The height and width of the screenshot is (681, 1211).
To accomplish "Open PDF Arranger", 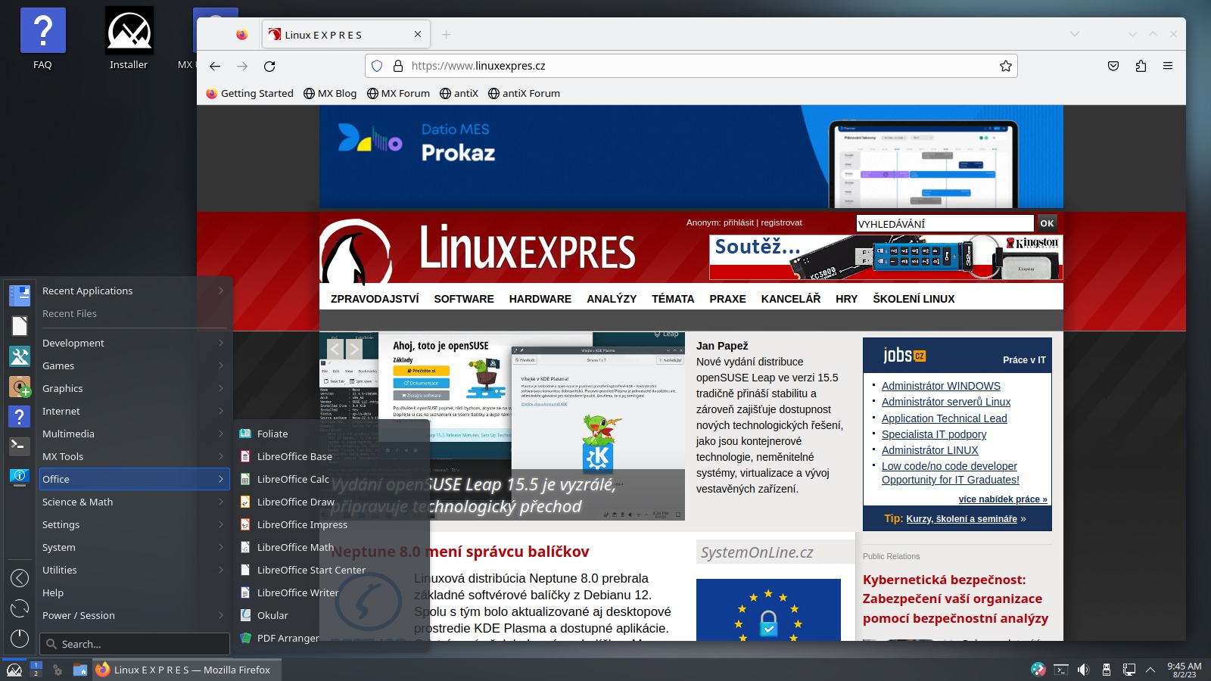I will (332, 638).
